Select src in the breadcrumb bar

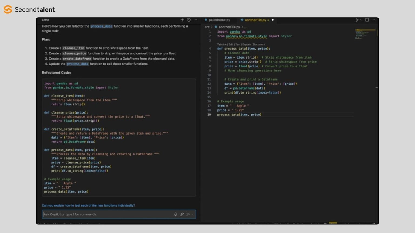(207, 27)
